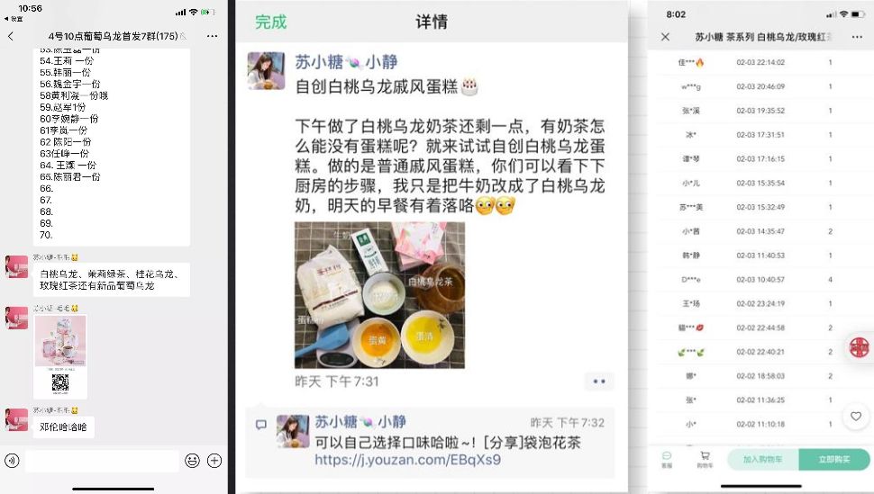This screenshot has width=874, height=494.
Task: Tap the customer service icon
Action: coord(667,459)
